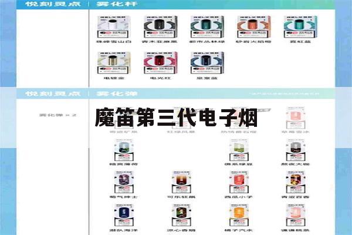Select the red device box labeled 电光红
The image size is (352, 235).
160,63
